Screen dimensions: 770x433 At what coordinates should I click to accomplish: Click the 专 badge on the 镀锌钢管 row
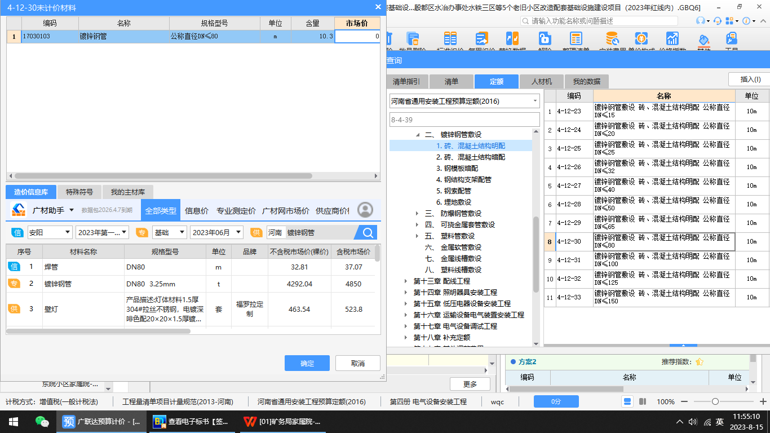click(x=14, y=284)
